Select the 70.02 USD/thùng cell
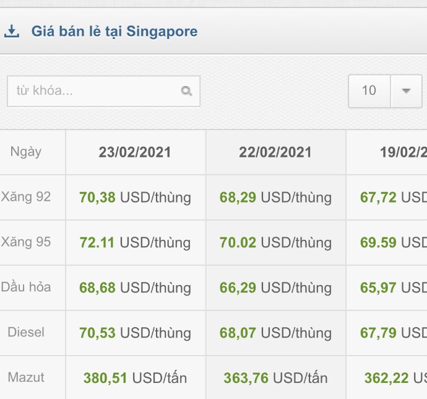The height and width of the screenshot is (399, 427). coord(275,242)
